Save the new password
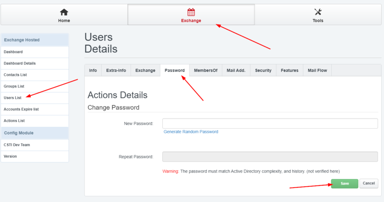This screenshot has height=202, width=384. point(345,184)
